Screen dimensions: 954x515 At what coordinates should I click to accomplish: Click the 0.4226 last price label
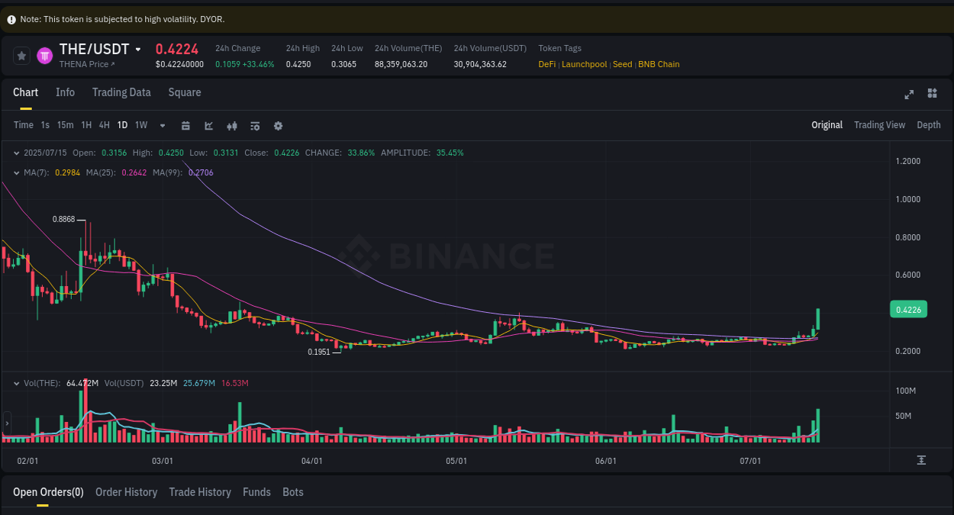[x=907, y=309]
